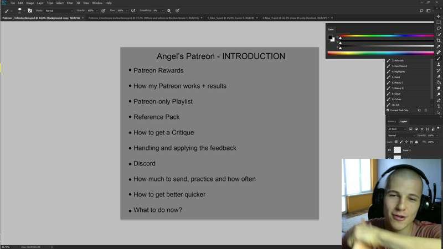Filter layers by shape layers icon

pyautogui.click(x=427, y=129)
